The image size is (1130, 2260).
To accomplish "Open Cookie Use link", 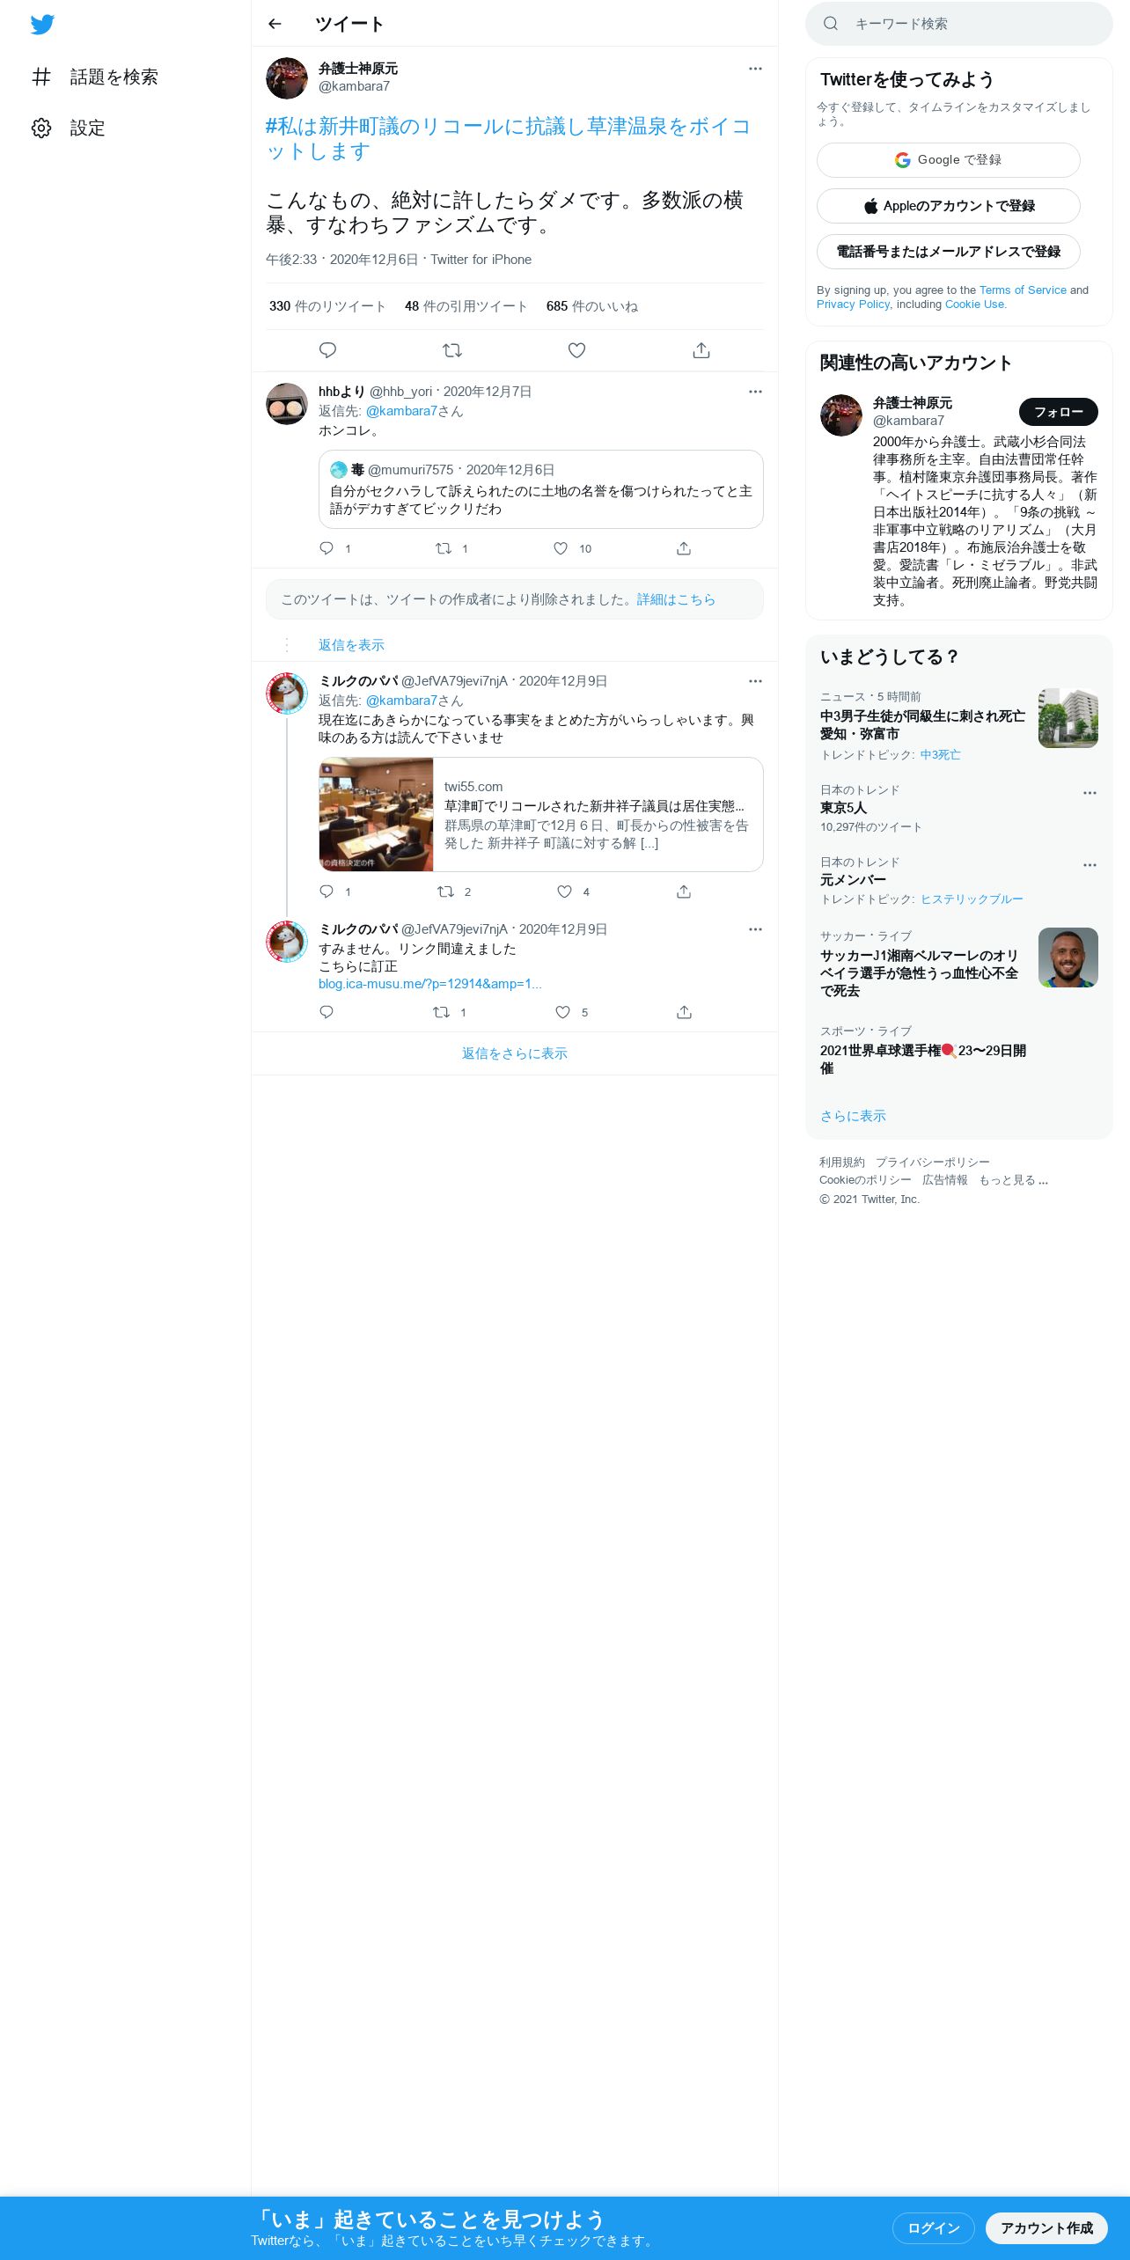I will coord(974,305).
